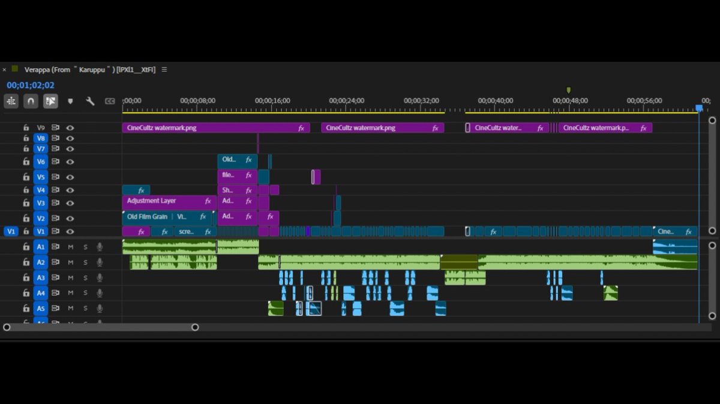The image size is (720, 404).
Task: Select the Verappa sequence tab
Action: tap(90, 70)
